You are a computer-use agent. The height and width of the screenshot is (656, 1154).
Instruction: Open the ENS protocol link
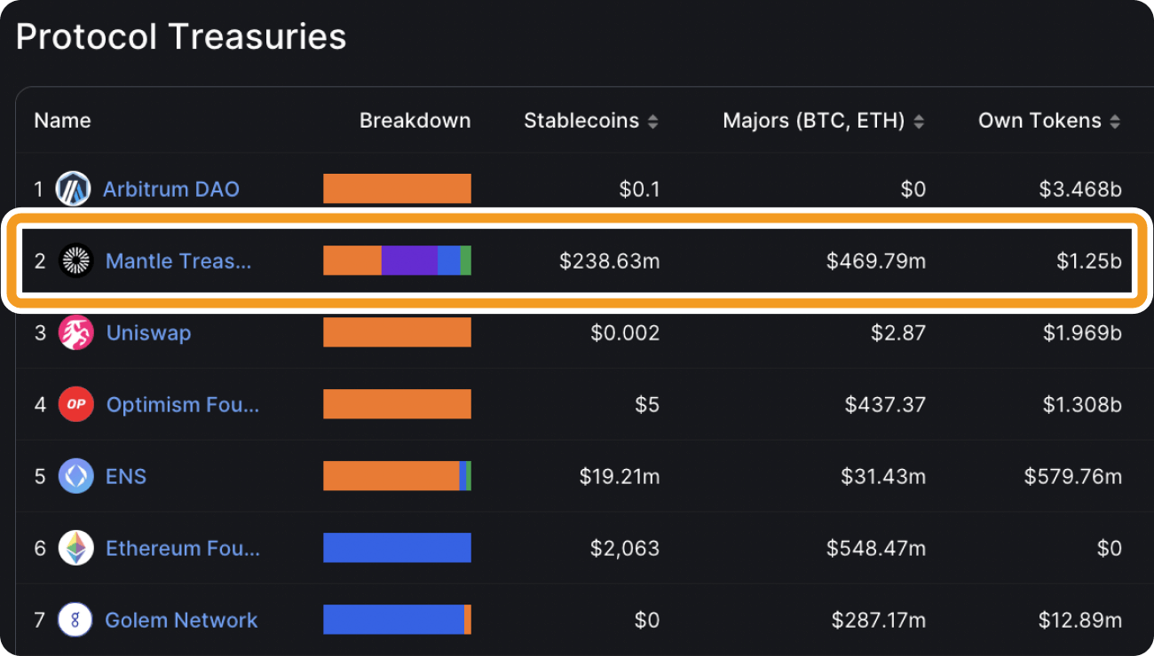point(126,476)
